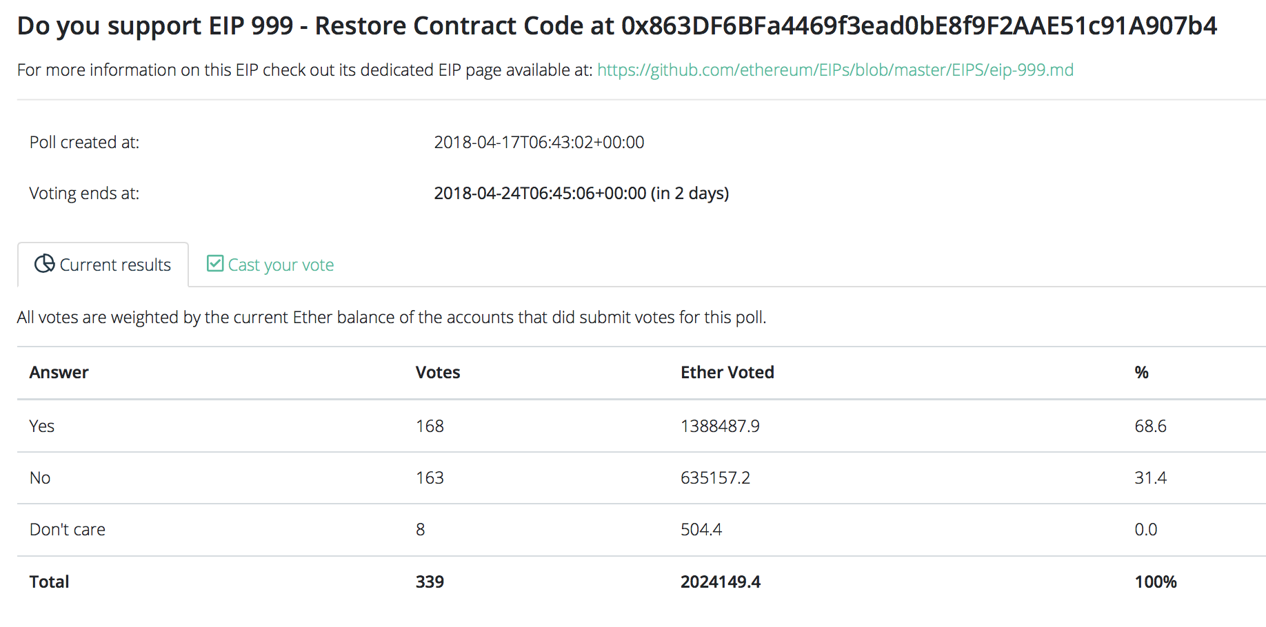Select the Votes column header
Image resolution: width=1266 pixels, height=627 pixels.
point(438,372)
